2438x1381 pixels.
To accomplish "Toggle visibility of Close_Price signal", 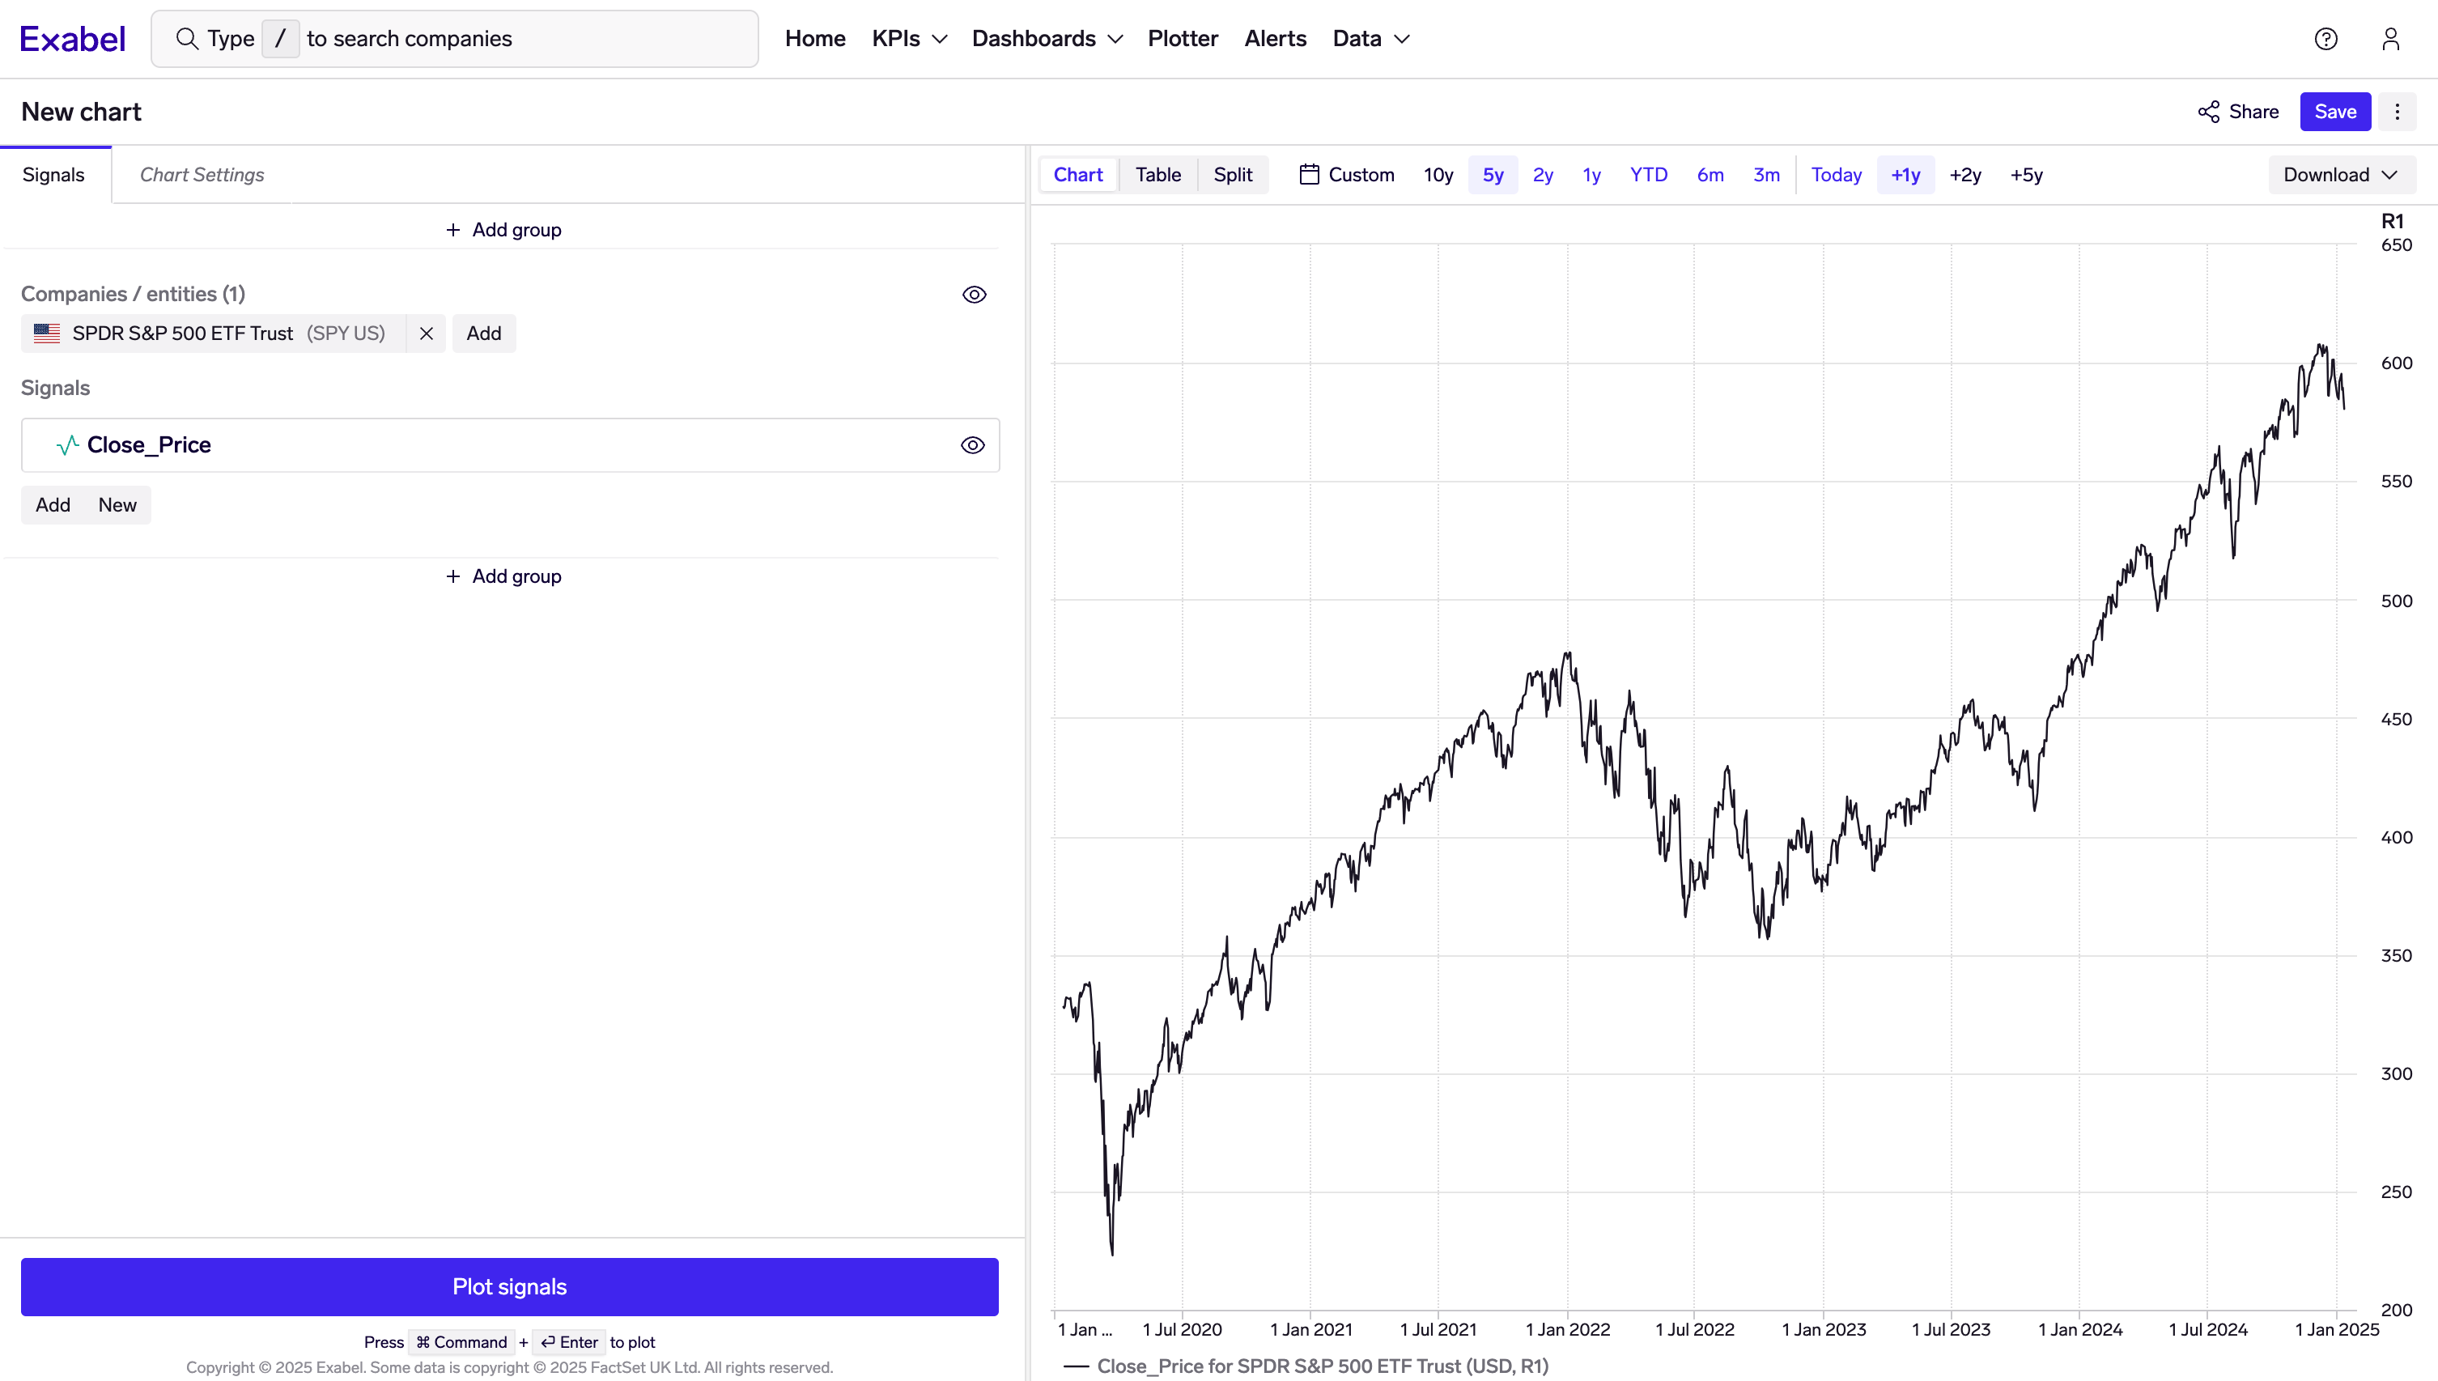I will point(973,444).
